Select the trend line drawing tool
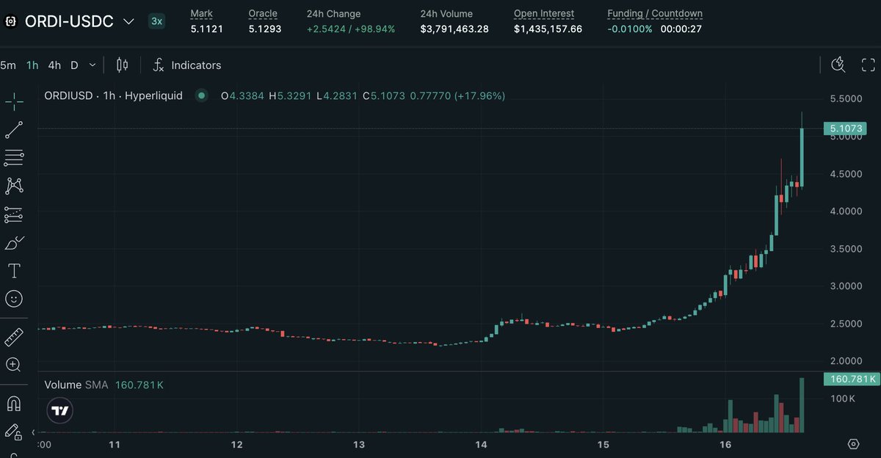This screenshot has height=458, width=881. point(14,130)
